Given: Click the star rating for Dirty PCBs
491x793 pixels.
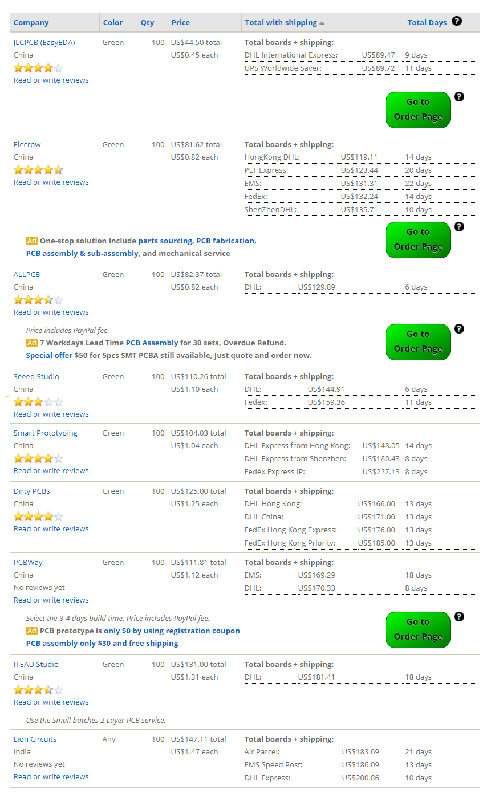Looking at the screenshot, I should coord(38,517).
